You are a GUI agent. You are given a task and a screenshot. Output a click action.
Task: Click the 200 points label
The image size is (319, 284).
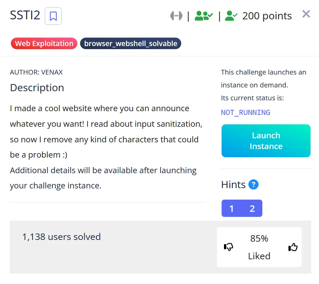click(267, 16)
